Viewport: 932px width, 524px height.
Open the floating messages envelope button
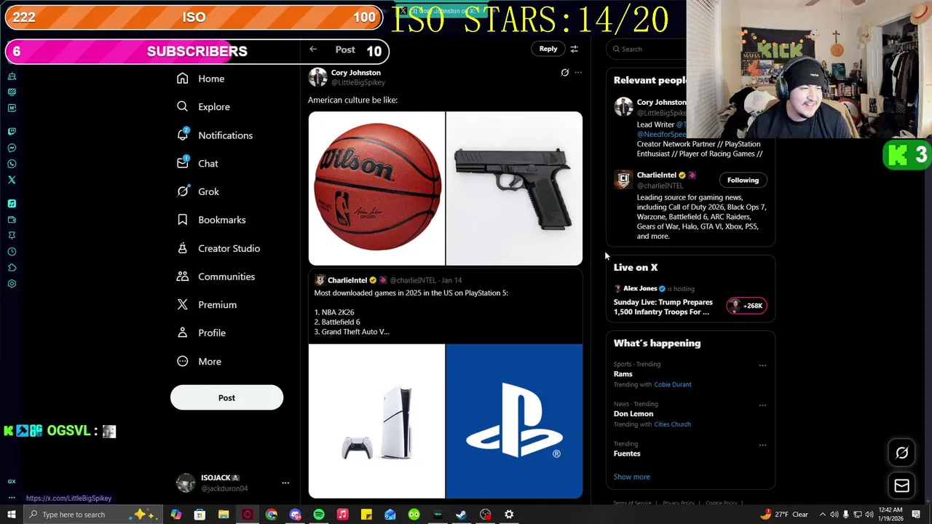point(901,485)
